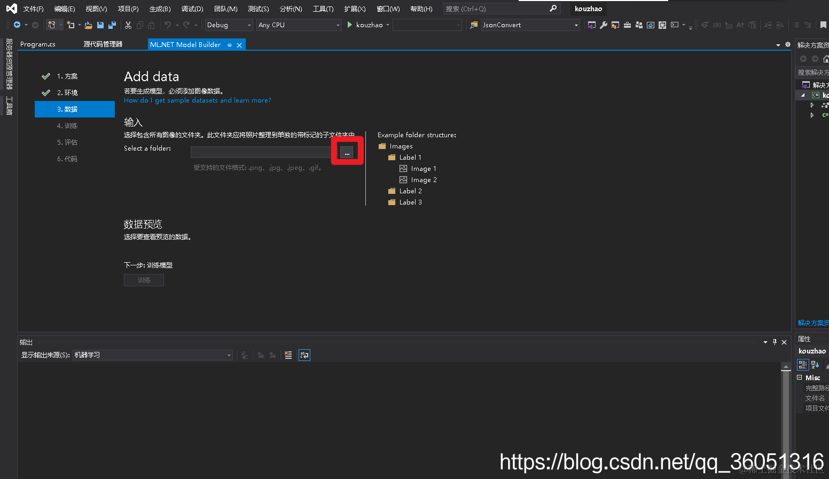Screen dimensions: 829x479
Task: Click the New Project toolbar icon
Action: point(51,25)
